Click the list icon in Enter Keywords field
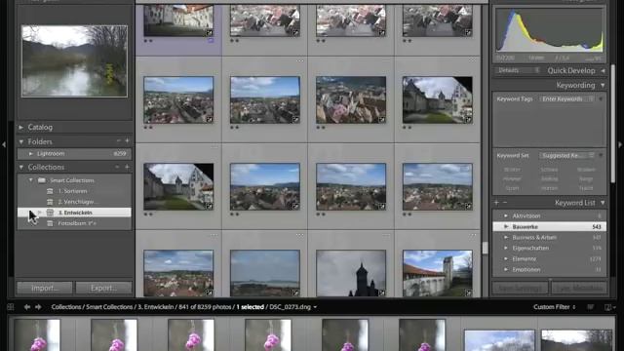 point(591,98)
